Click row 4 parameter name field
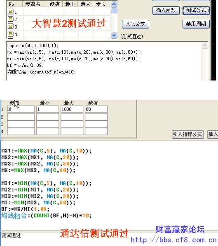Viewport: 218px width, 246px height. tap(21, 132)
